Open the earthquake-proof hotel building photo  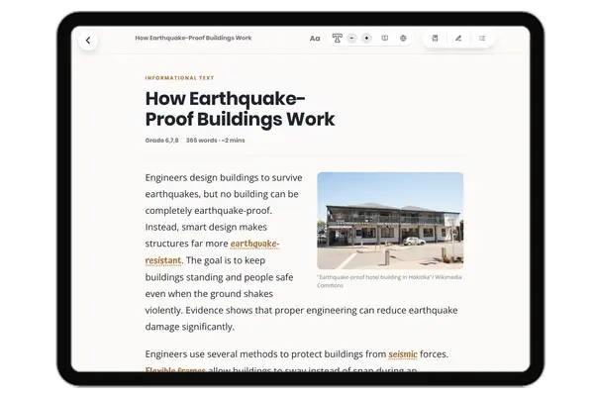point(390,221)
